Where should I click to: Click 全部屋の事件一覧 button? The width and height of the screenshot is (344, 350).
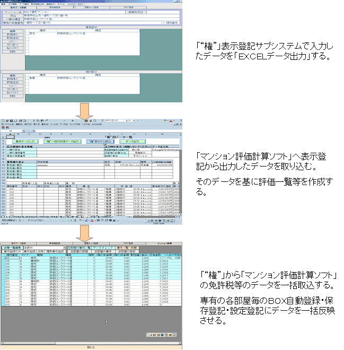(79, 248)
